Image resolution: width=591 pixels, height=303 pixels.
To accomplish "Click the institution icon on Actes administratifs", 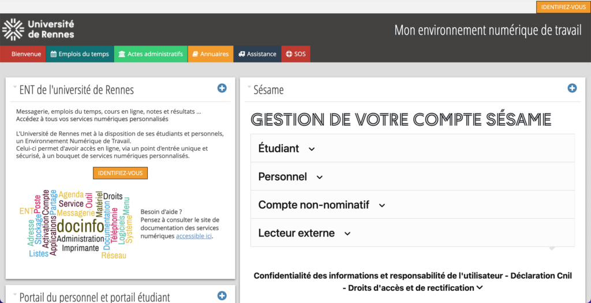I will coord(121,54).
